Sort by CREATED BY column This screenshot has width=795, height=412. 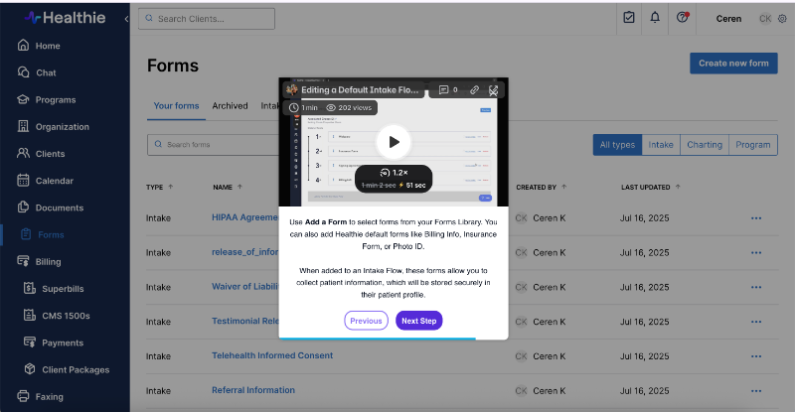(x=541, y=187)
